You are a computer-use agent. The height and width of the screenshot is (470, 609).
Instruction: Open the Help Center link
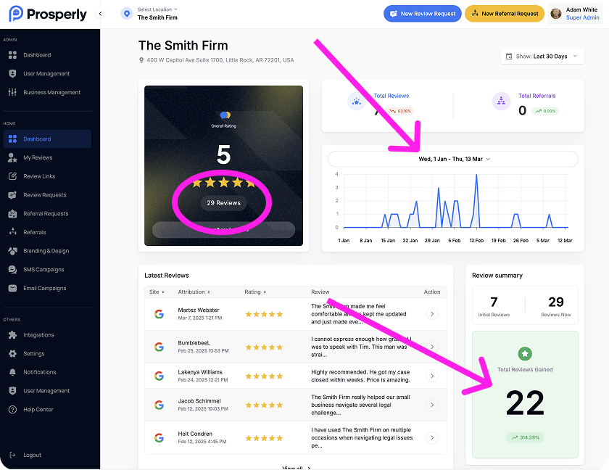pyautogui.click(x=38, y=409)
